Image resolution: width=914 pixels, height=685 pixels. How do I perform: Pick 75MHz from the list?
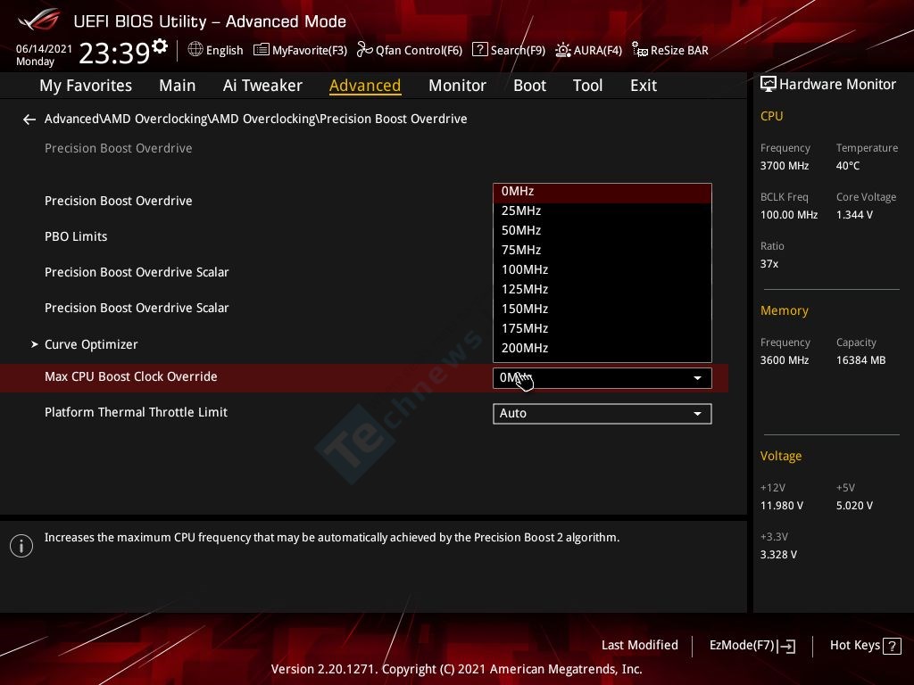[x=602, y=250]
